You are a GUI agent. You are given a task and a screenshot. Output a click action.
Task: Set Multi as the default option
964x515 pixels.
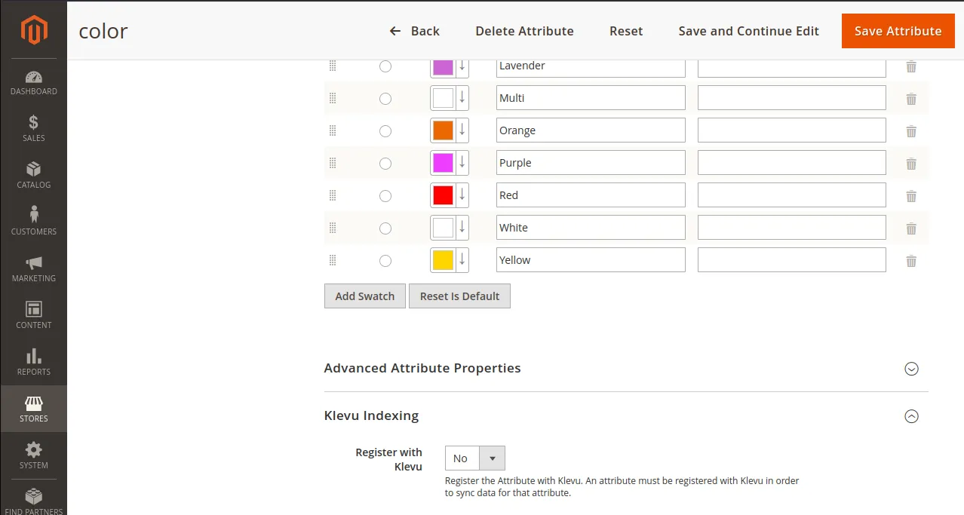385,99
